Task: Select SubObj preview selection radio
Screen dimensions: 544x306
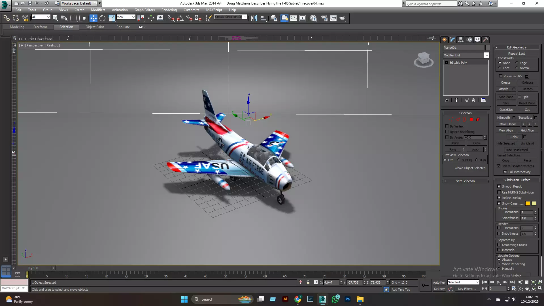Action: click(459, 160)
